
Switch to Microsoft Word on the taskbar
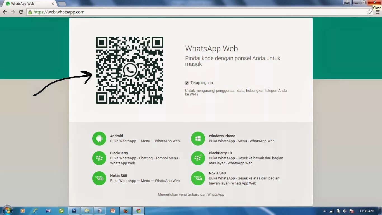click(100, 211)
